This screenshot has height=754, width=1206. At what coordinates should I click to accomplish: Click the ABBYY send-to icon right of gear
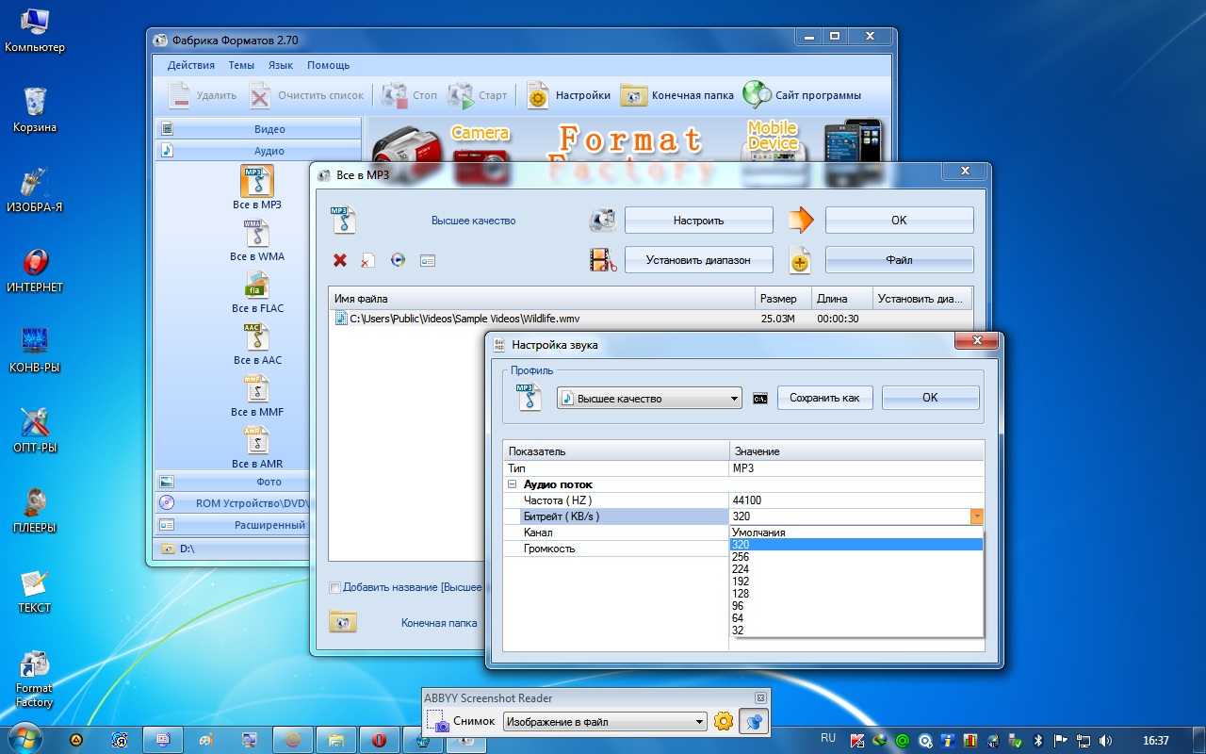(x=754, y=721)
